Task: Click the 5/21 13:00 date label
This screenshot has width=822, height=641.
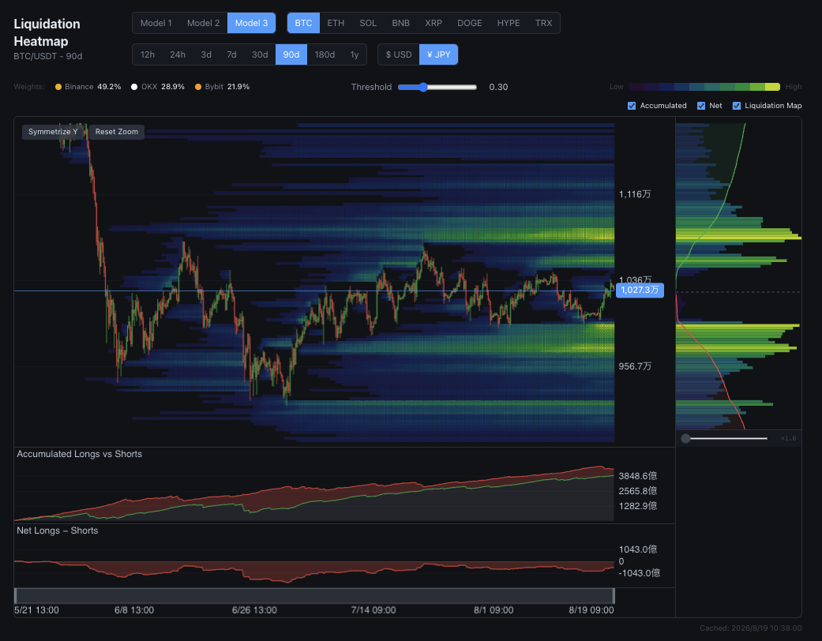Action: (36, 610)
